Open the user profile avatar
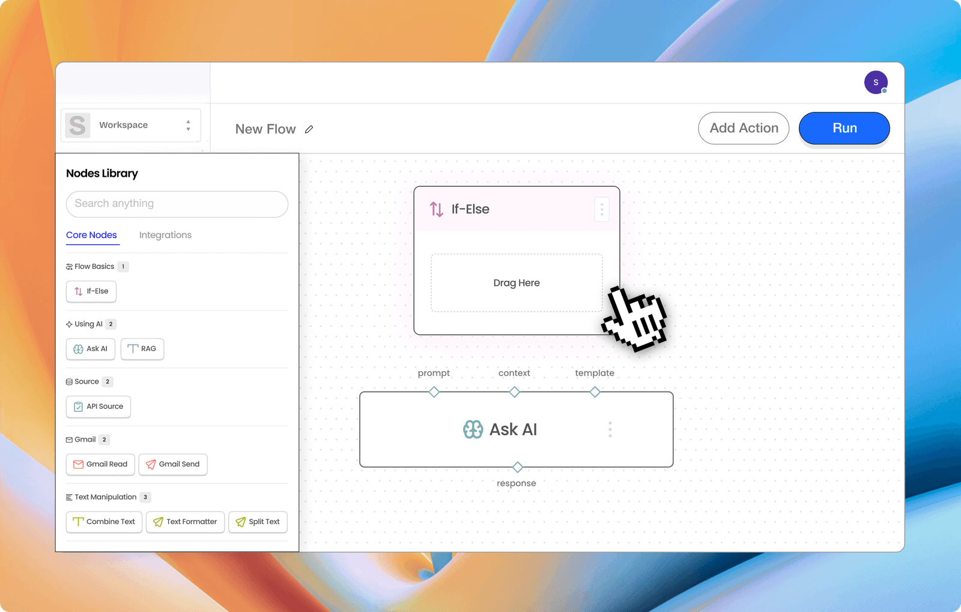The height and width of the screenshot is (612, 961). coord(876,82)
